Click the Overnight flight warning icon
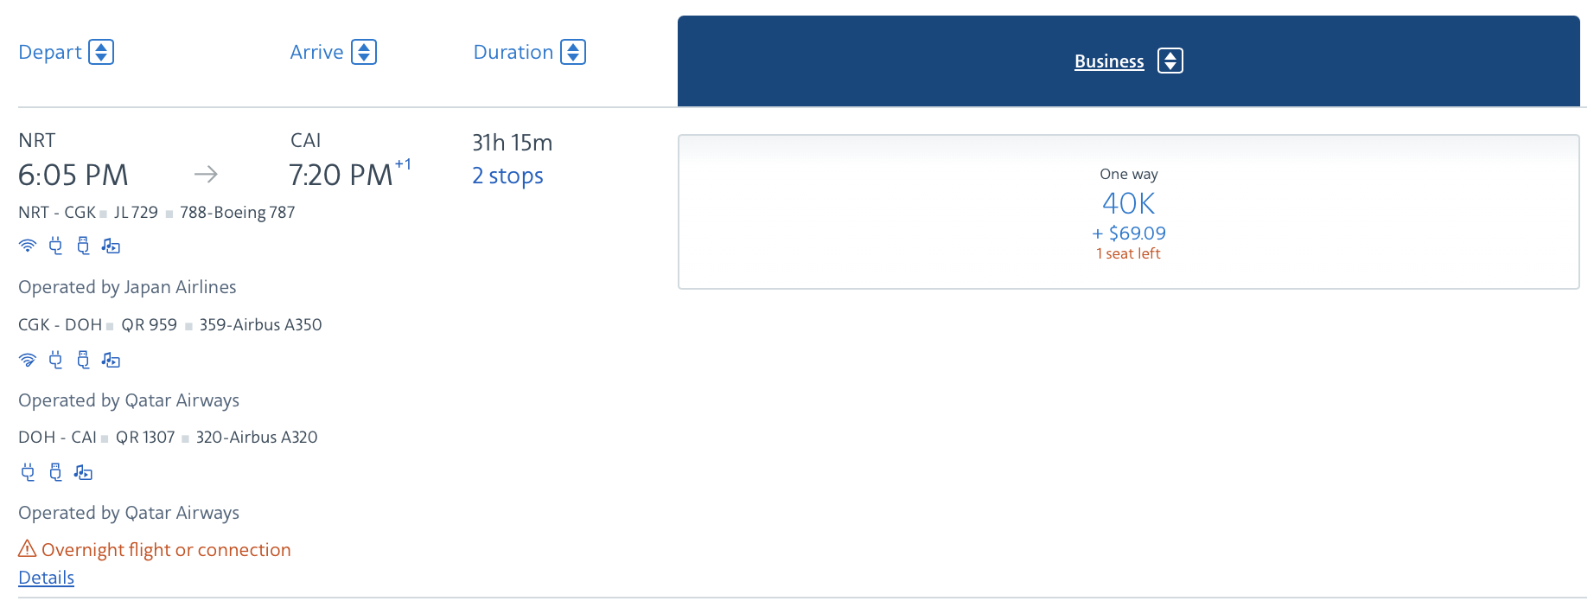The width and height of the screenshot is (1594, 614). [x=28, y=549]
